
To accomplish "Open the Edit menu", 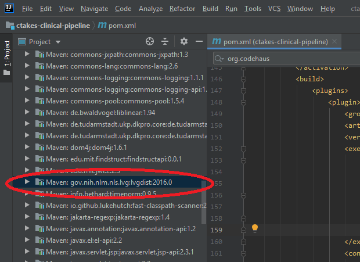I will 46,9.
